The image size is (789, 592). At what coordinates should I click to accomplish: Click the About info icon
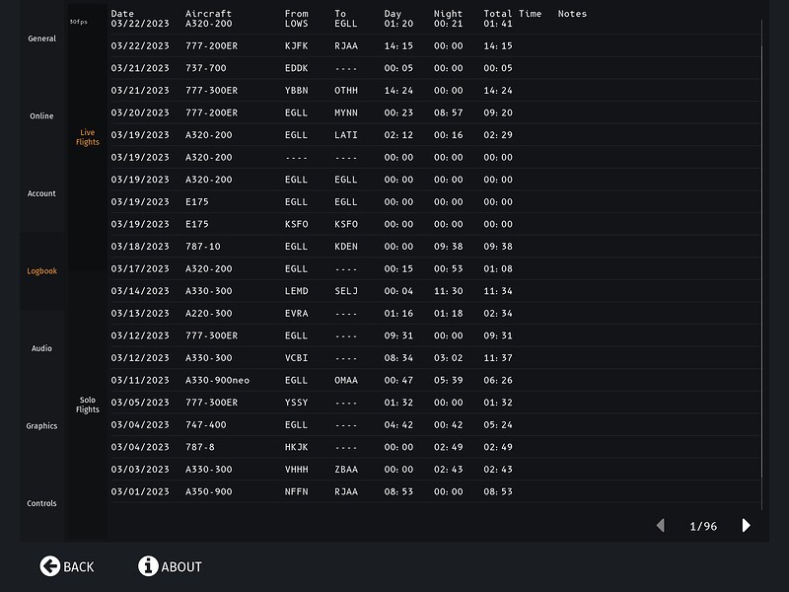148,565
